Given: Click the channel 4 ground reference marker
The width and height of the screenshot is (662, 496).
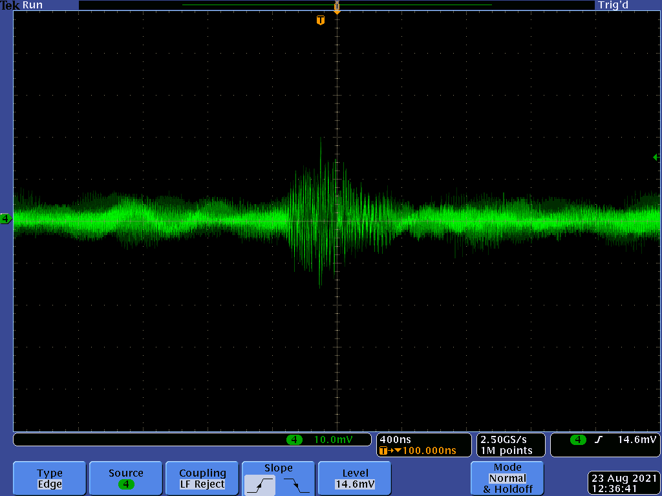Looking at the screenshot, I should [6, 220].
